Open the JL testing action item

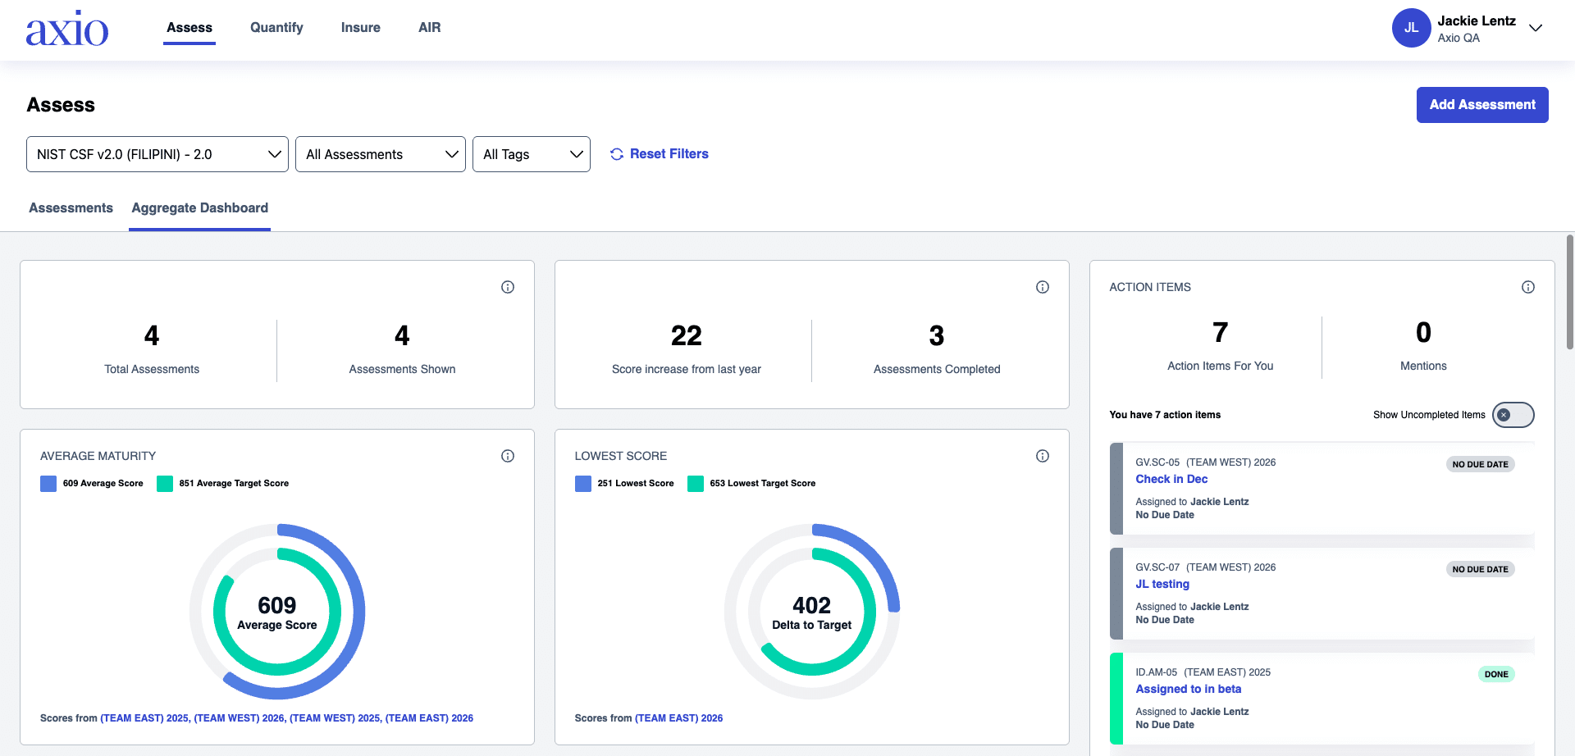coord(1162,584)
